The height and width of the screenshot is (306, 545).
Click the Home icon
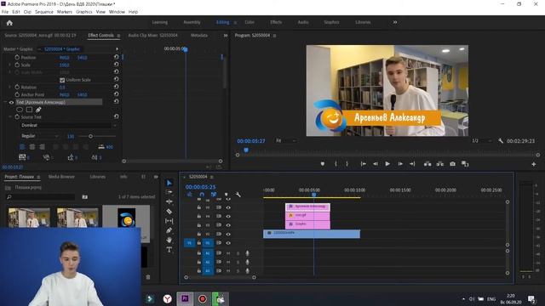point(9,23)
